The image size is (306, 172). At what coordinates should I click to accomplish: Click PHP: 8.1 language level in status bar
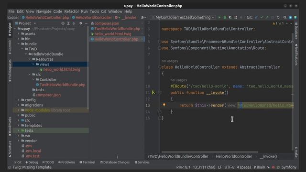point(183,167)
